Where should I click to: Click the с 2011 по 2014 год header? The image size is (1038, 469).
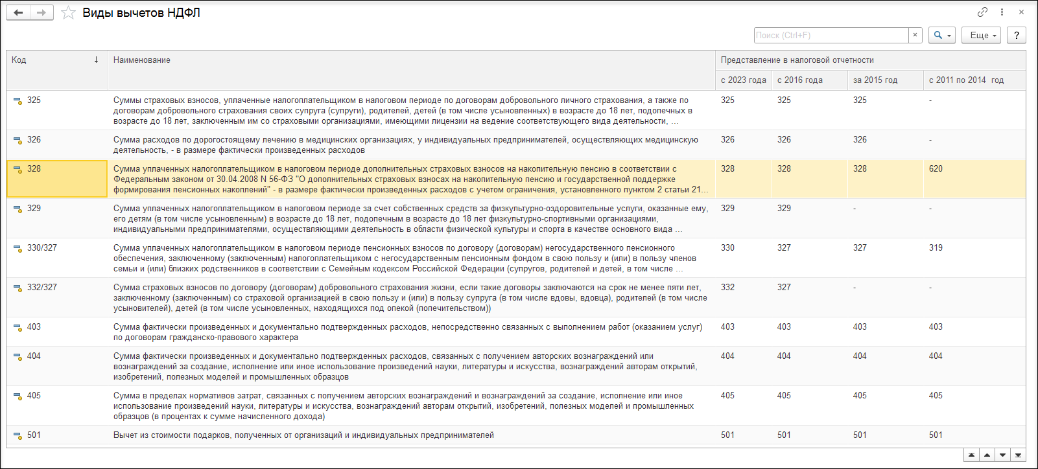[x=974, y=80]
